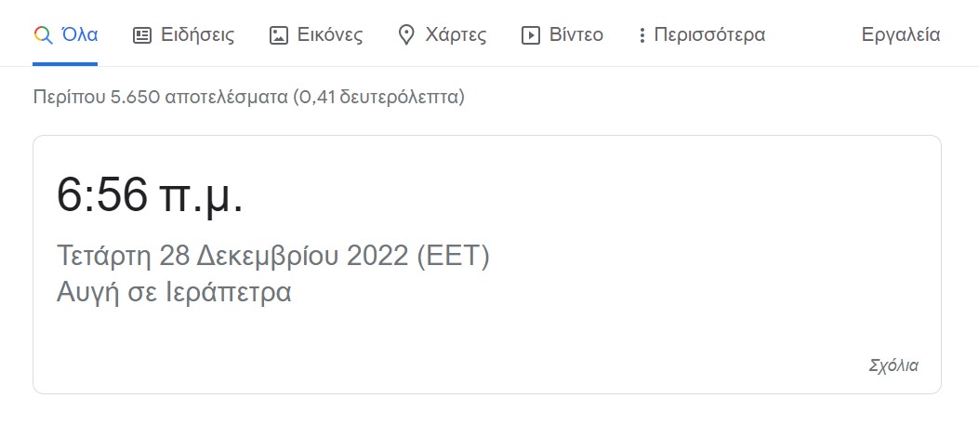Click the 6:56 π.μ. time display
This screenshot has height=425, width=979.
tap(151, 195)
